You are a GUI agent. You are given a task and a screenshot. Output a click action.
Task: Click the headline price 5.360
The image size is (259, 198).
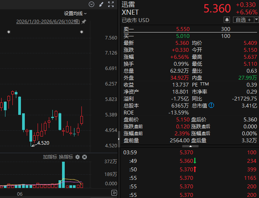217,9
